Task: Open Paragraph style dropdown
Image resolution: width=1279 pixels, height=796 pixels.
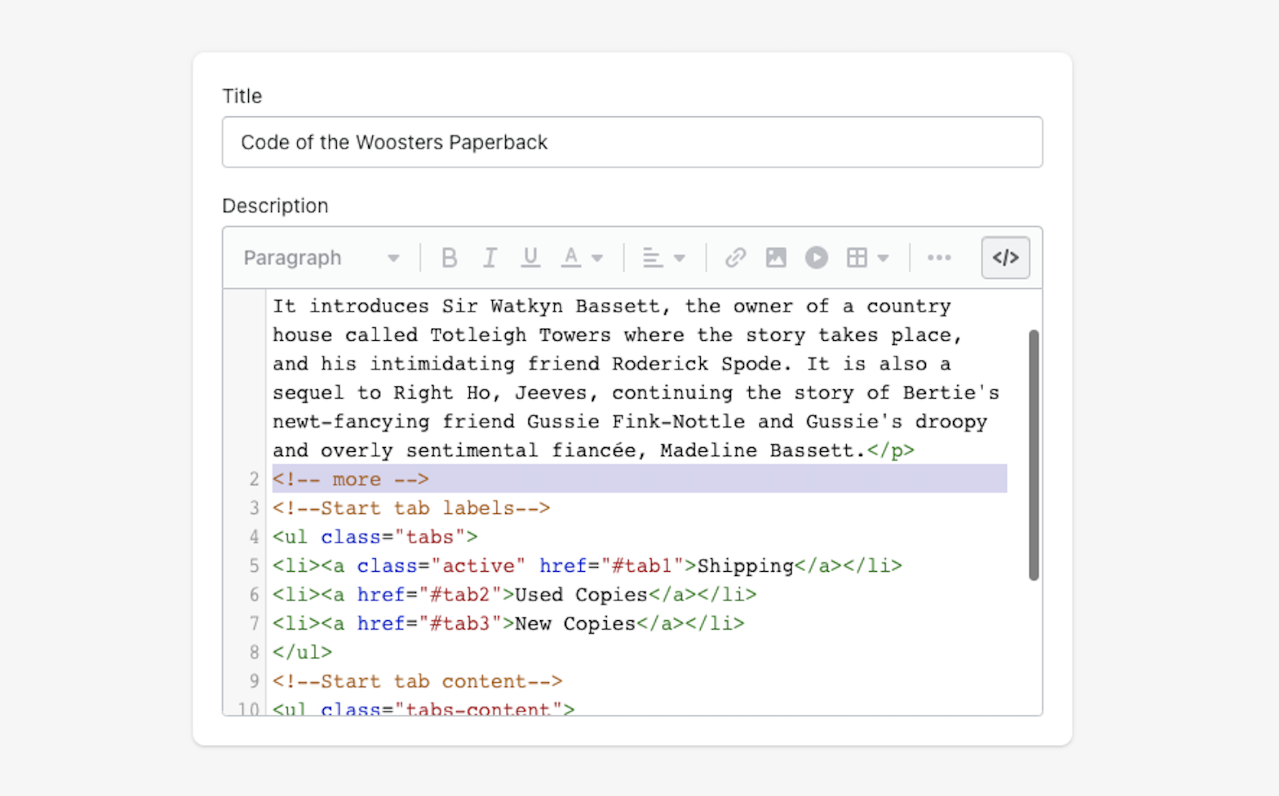Action: point(321,258)
